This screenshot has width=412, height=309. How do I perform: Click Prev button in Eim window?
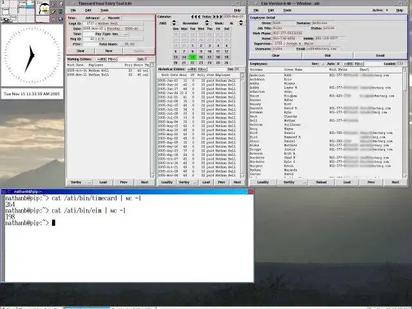[371, 182]
